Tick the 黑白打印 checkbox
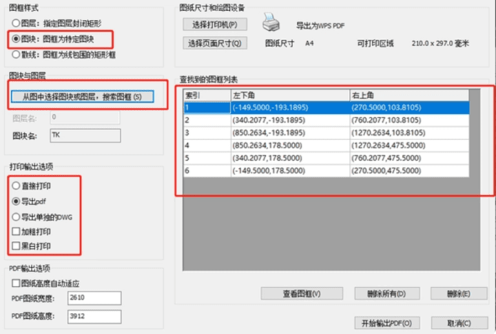The width and height of the screenshot is (496, 334). click(16, 246)
